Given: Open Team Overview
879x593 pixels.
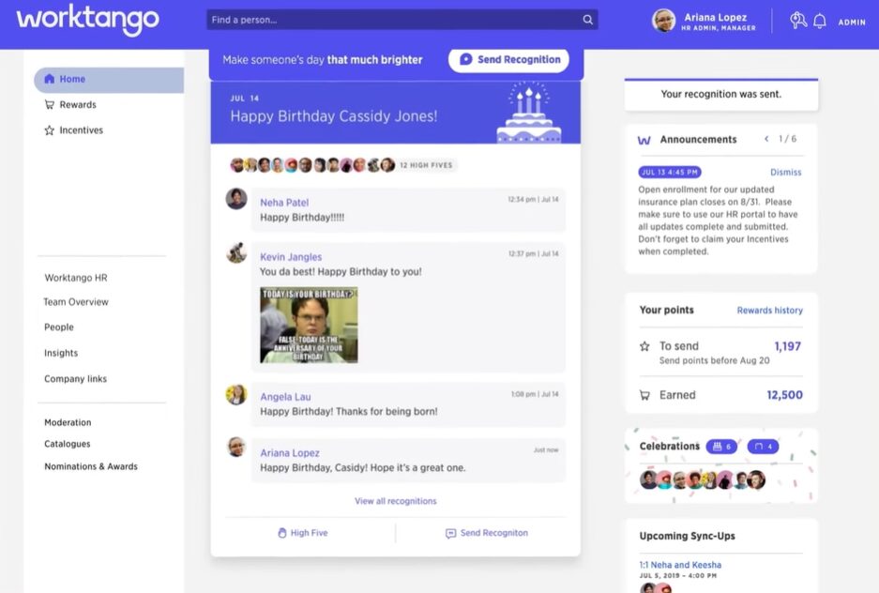Looking at the screenshot, I should coord(76,301).
